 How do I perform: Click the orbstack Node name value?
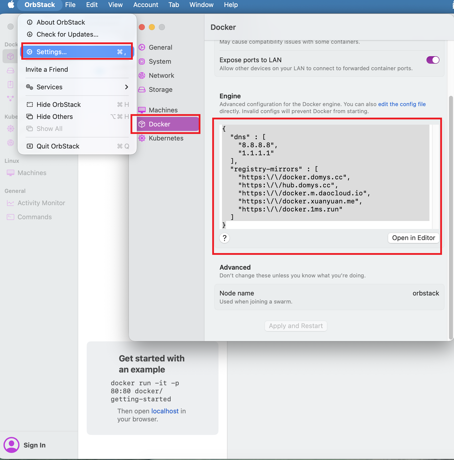pos(426,293)
